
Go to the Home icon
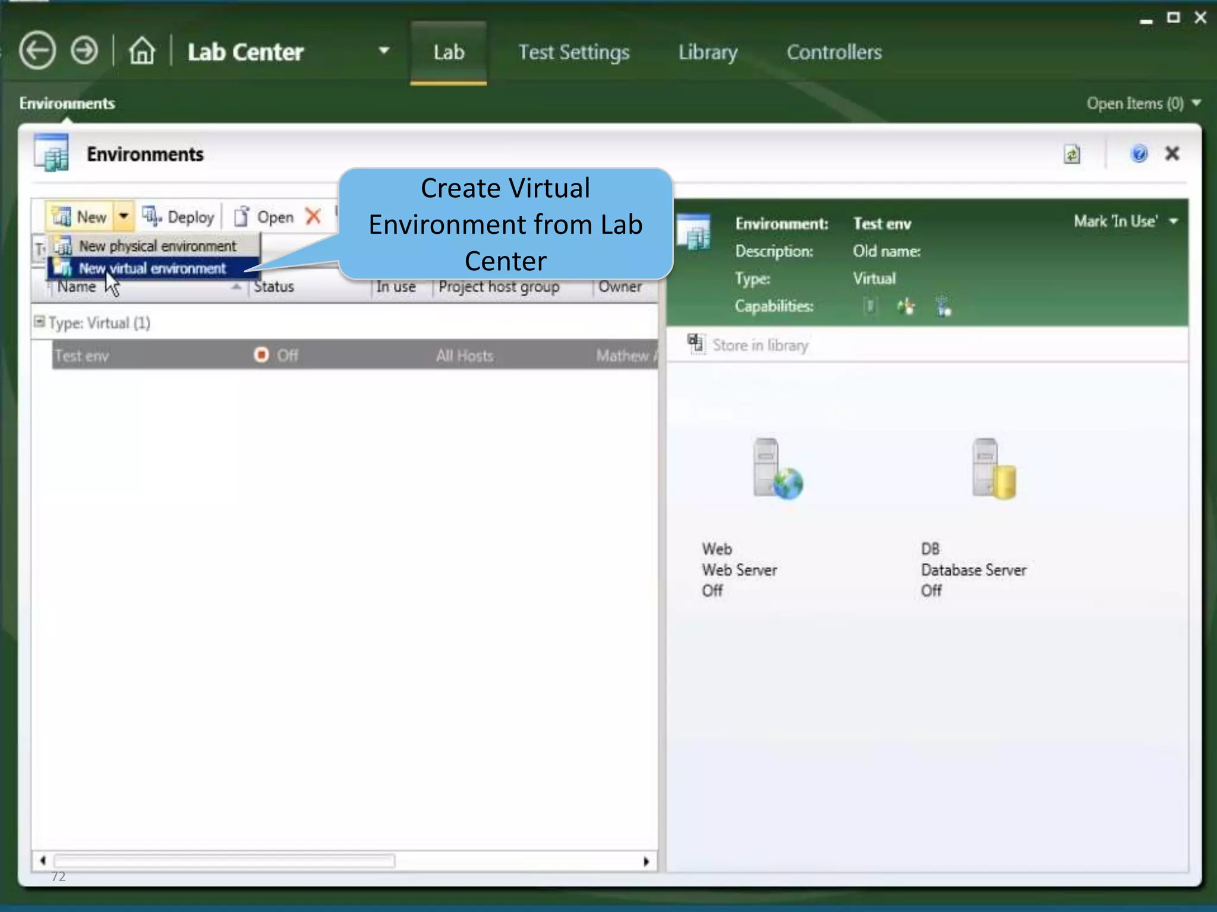coord(142,51)
